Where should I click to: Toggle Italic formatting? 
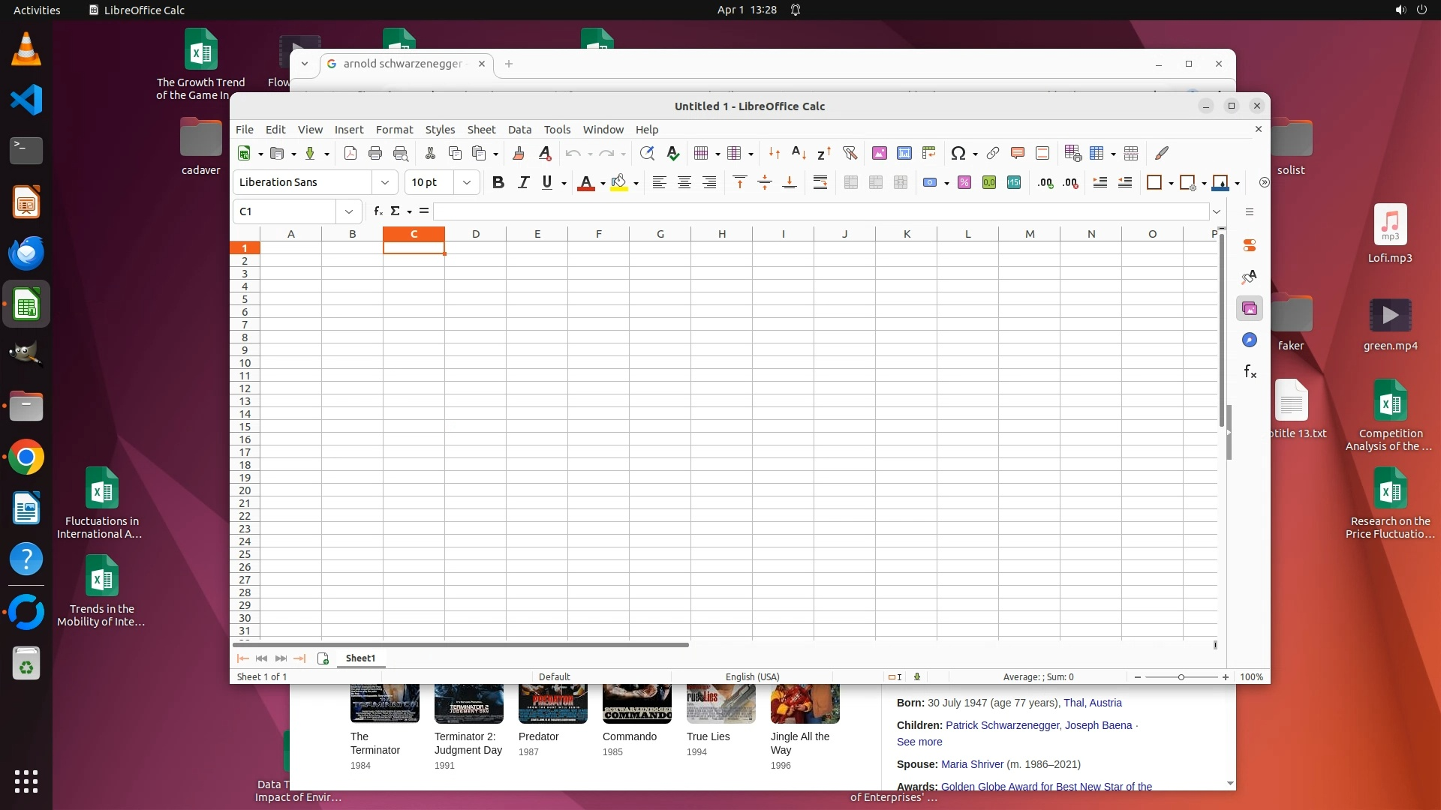click(x=523, y=182)
